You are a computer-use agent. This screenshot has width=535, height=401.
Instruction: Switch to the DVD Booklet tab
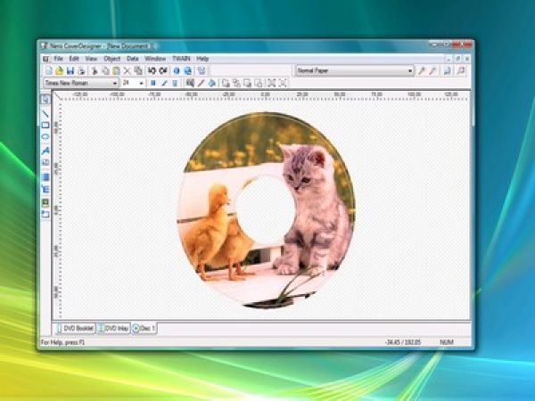[x=74, y=328]
